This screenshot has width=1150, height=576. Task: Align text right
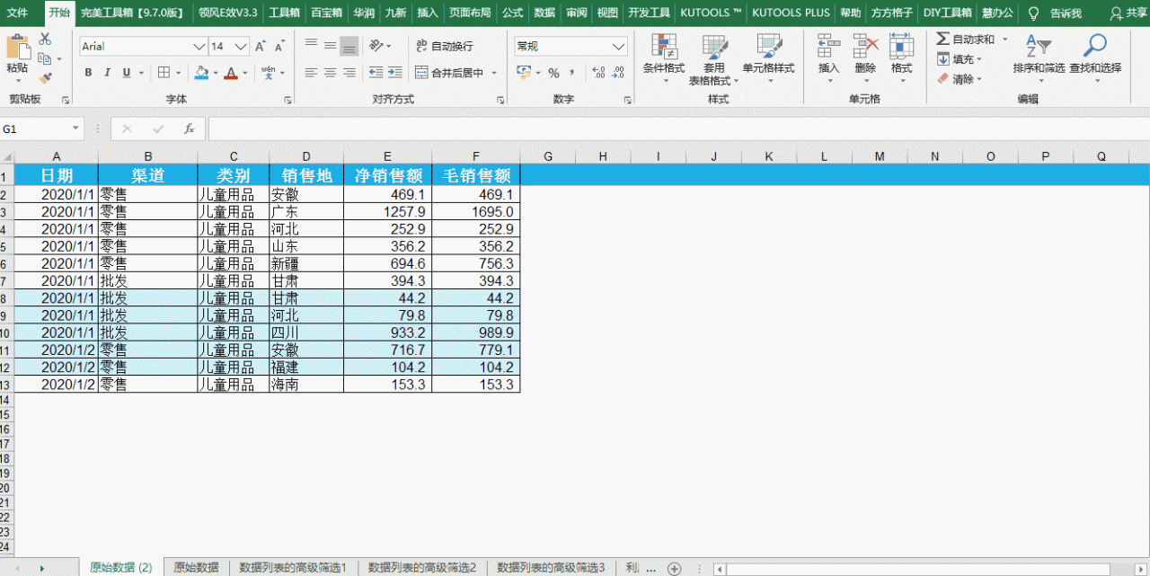coord(349,73)
